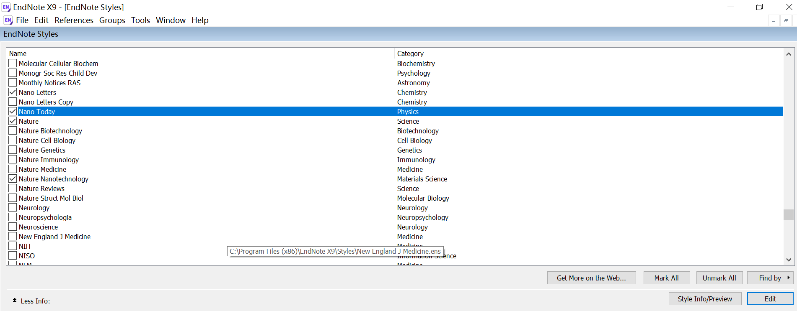Check the Nature Genetics checkbox
This screenshot has width=797, height=311.
13,150
